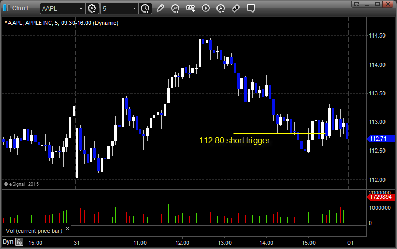This screenshot has height=249, width=397.
Task: Click the 15:00 label left of 31
Action: pos(35,243)
